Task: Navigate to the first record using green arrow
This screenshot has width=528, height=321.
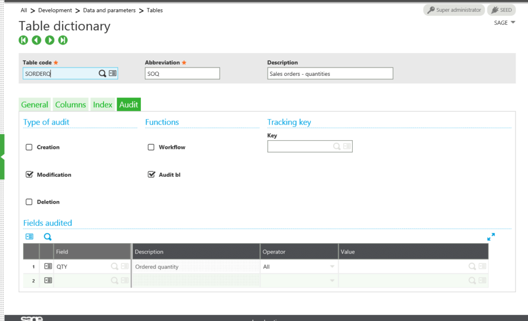Action: click(x=23, y=40)
